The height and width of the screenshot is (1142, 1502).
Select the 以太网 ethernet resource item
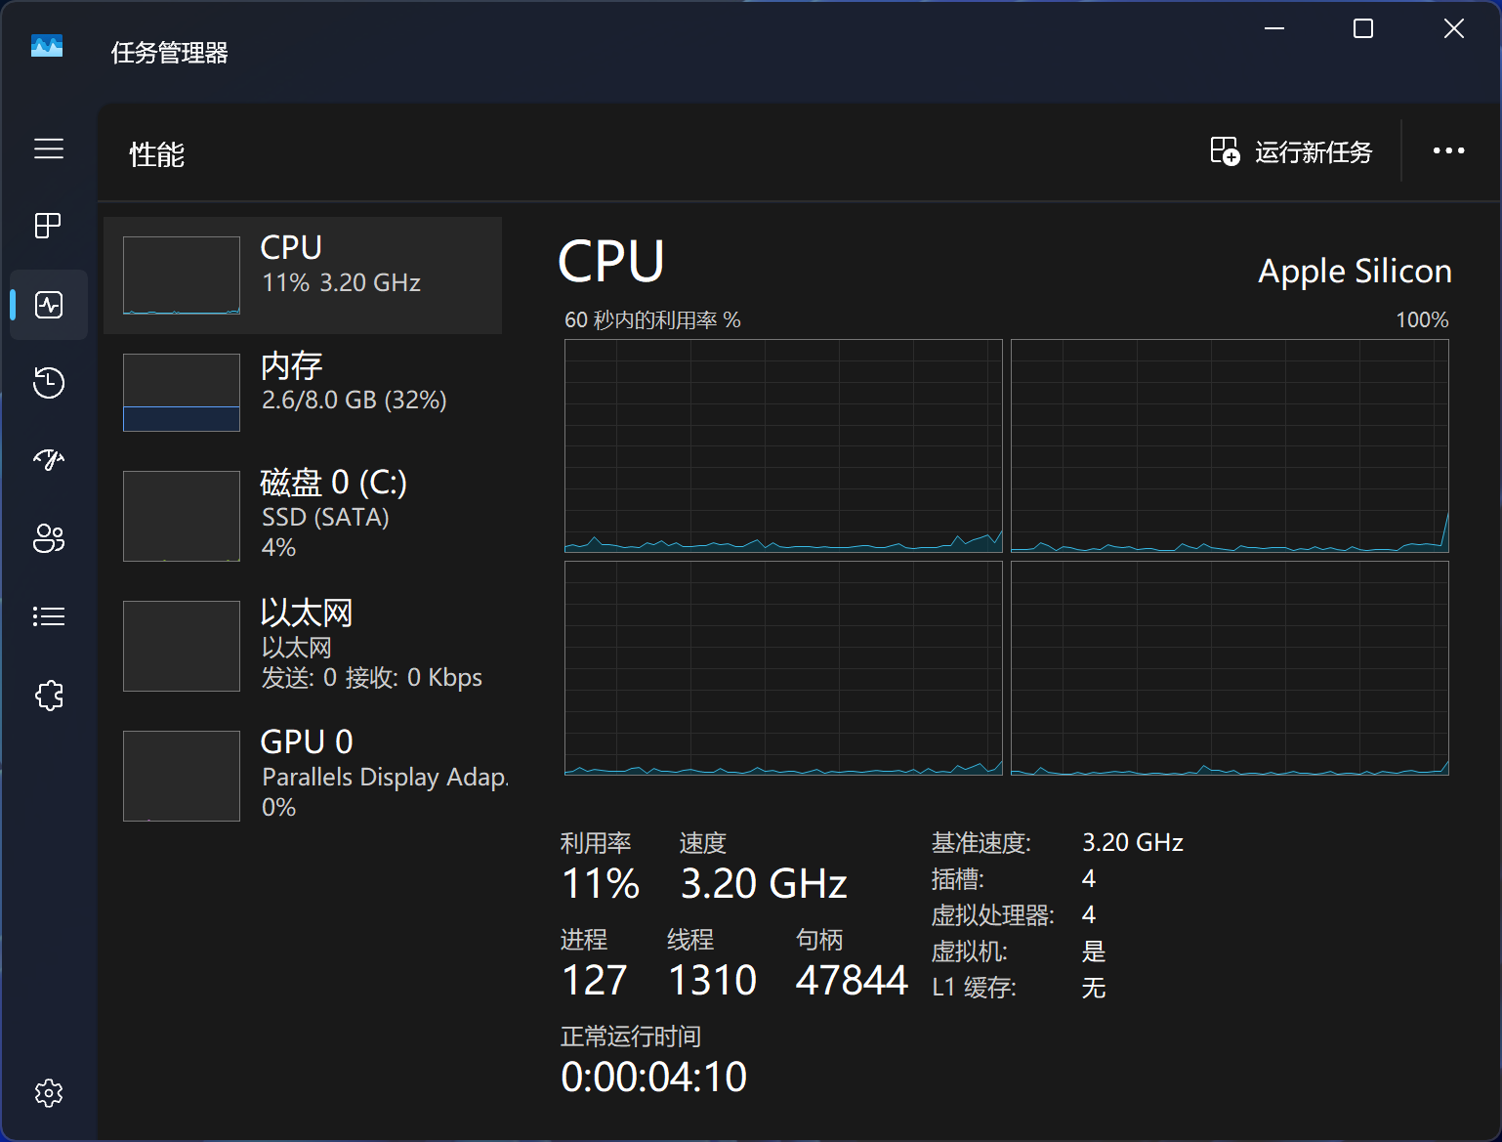303,646
